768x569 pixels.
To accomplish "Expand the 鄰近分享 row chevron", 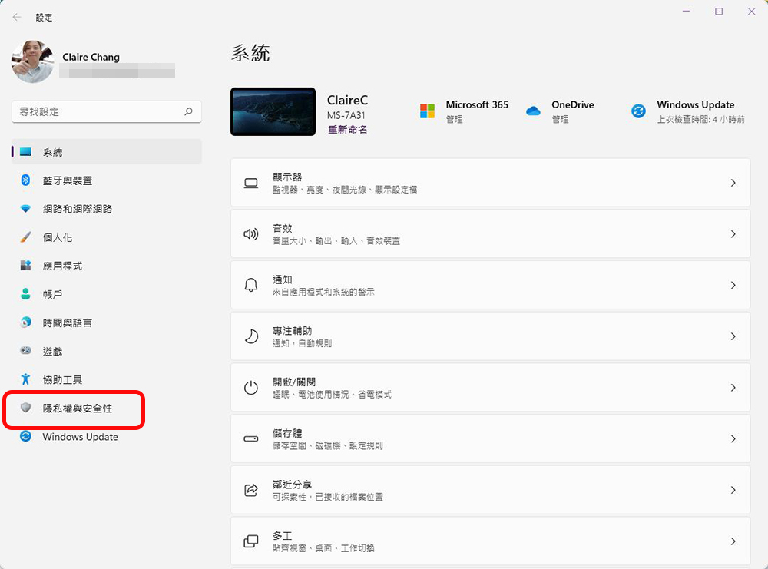I will pyautogui.click(x=733, y=490).
